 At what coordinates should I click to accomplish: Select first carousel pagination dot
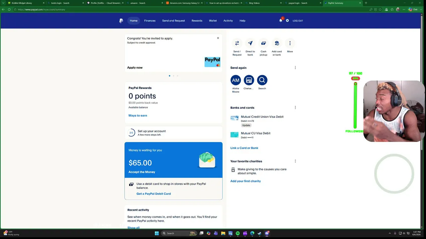click(169, 76)
